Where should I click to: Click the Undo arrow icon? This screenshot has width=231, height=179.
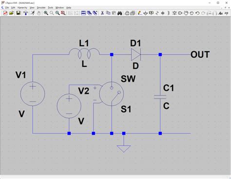197,13
